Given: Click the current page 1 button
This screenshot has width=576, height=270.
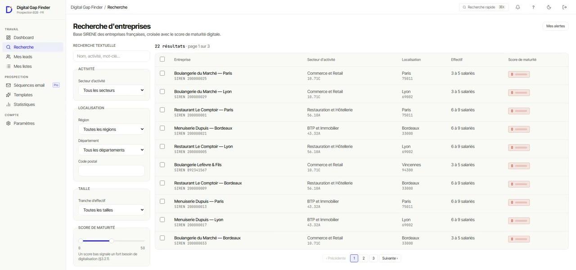Looking at the screenshot, I should pos(354,258).
